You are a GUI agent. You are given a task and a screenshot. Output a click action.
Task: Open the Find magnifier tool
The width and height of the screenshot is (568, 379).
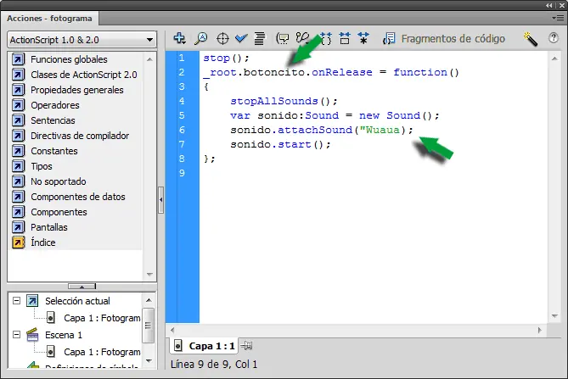coord(200,38)
